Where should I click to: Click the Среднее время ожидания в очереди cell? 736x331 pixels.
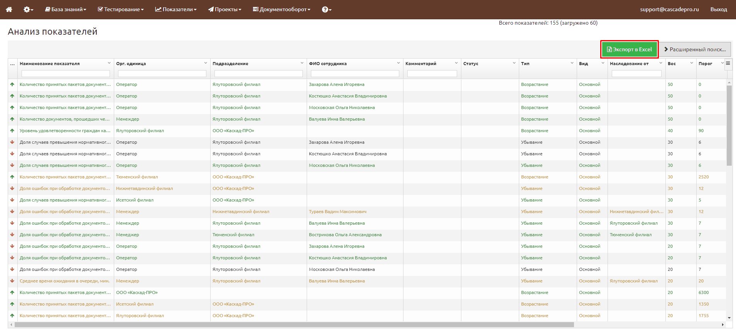click(x=66, y=281)
